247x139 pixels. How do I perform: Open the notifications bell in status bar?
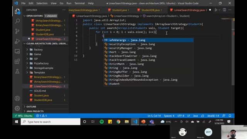(x=230, y=116)
